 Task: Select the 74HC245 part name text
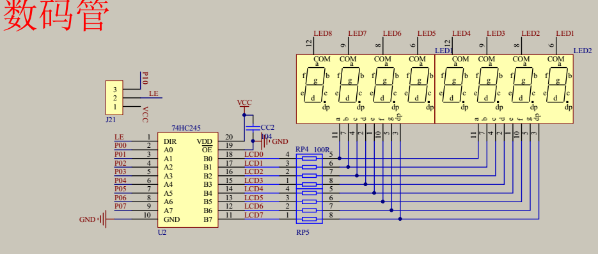[x=186, y=128]
